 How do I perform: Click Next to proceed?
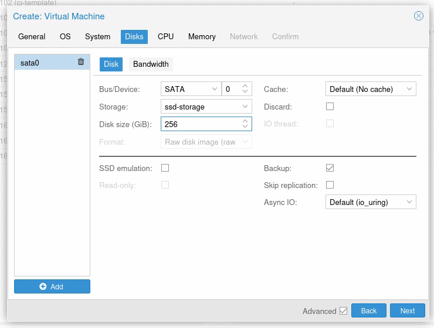pyautogui.click(x=408, y=310)
